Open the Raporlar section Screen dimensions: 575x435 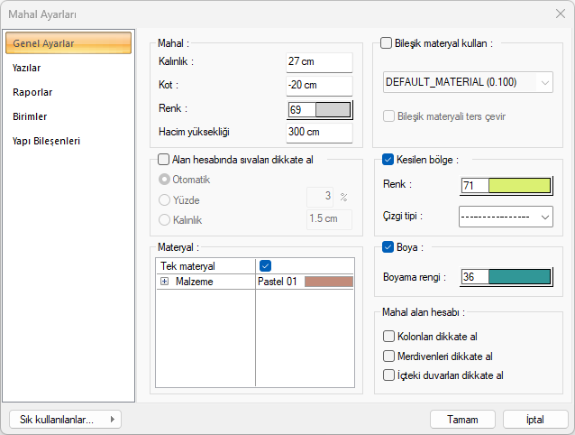[x=31, y=92]
